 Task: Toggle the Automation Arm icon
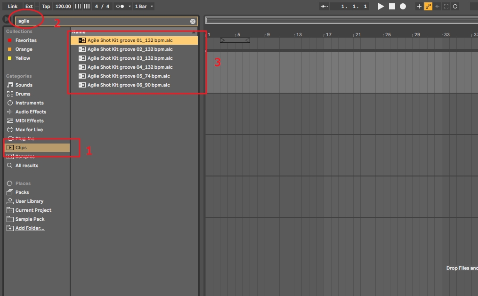pyautogui.click(x=428, y=6)
